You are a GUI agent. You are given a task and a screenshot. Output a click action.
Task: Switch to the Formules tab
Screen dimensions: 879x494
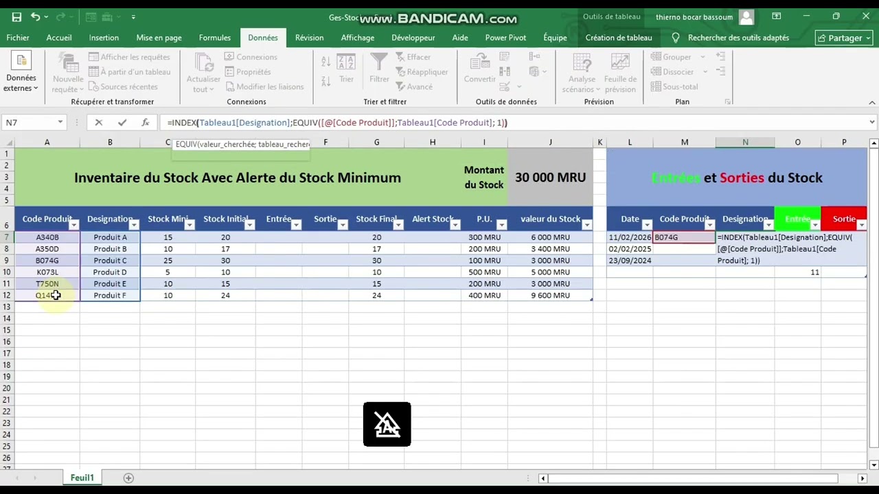tap(215, 38)
